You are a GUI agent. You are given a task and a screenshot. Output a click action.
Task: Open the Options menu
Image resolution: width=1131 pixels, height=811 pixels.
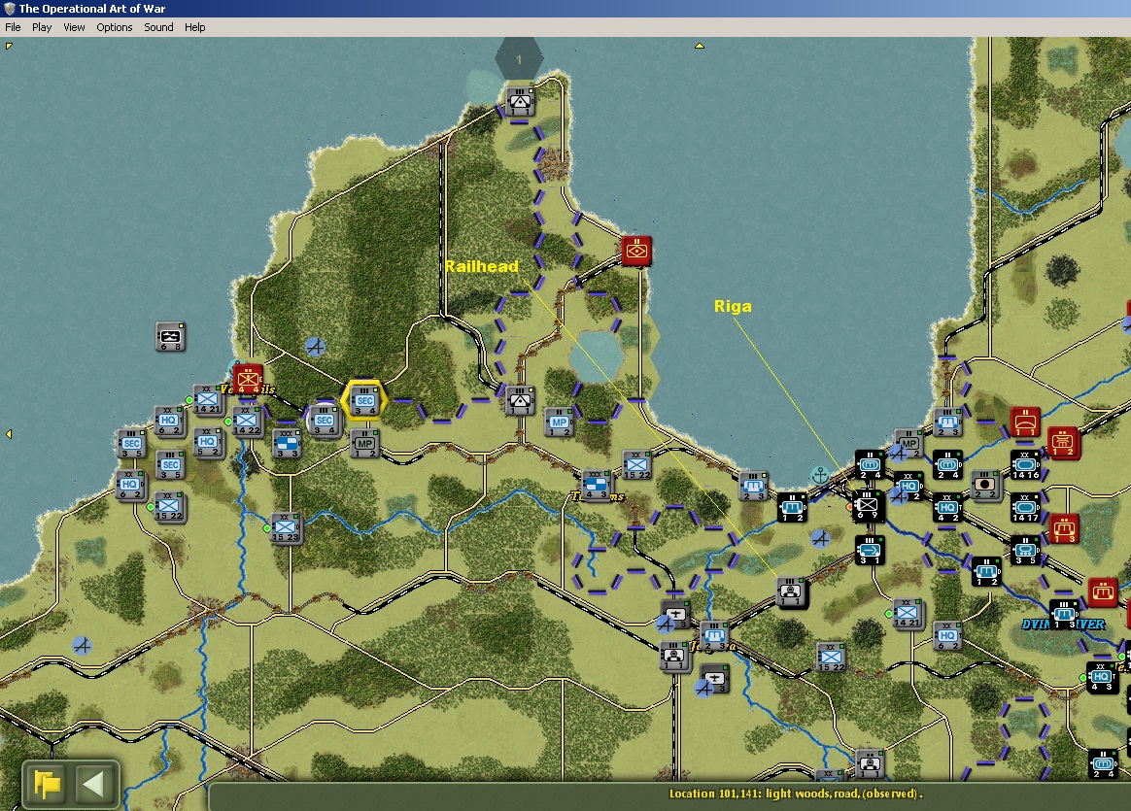click(115, 27)
